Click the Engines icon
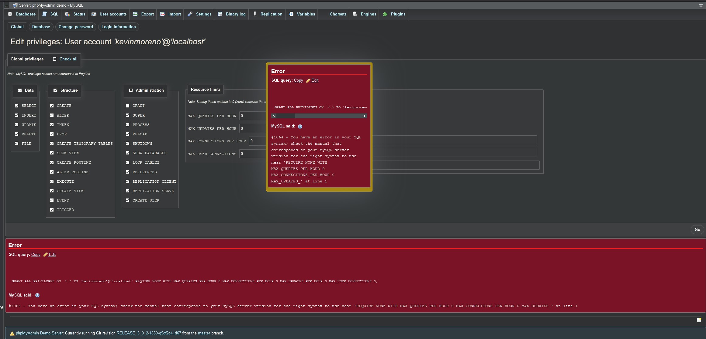 [x=355, y=14]
